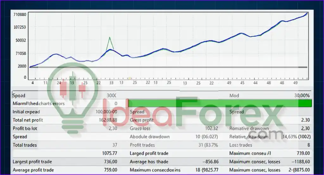Screen dimensions: 324x175
Task: Click the green modelling quality bar
Action: tap(220, 103)
